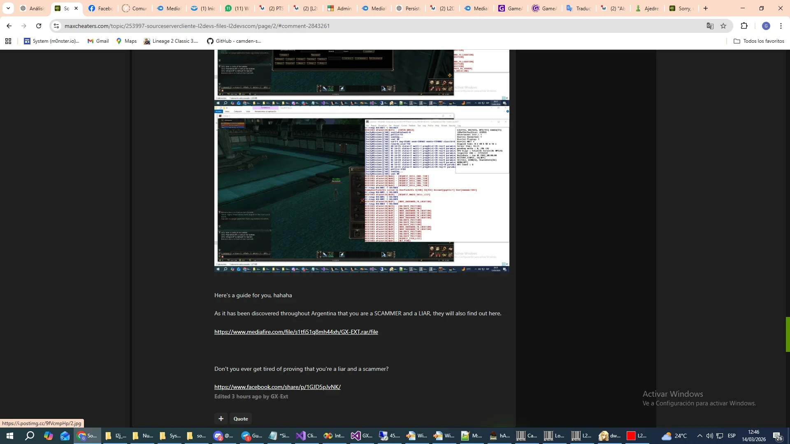Open a new browser tab
Screen dimensions: 790x444
[x=706, y=8]
